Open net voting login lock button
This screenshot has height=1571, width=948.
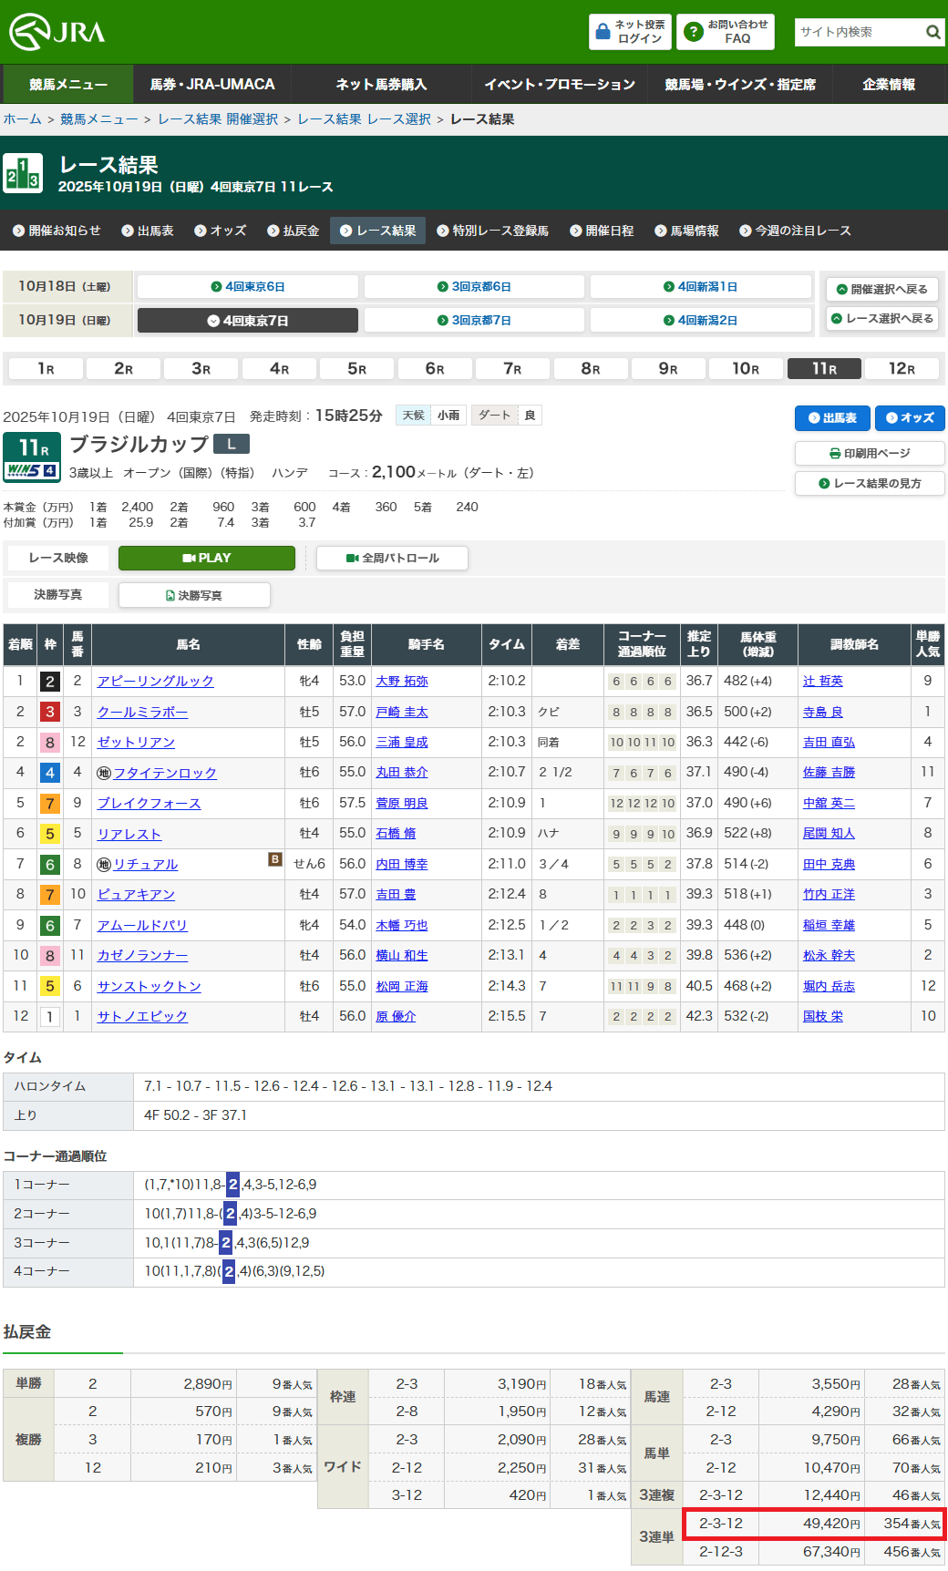point(630,32)
